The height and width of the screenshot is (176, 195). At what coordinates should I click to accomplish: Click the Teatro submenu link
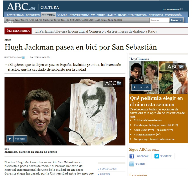click(24, 20)
